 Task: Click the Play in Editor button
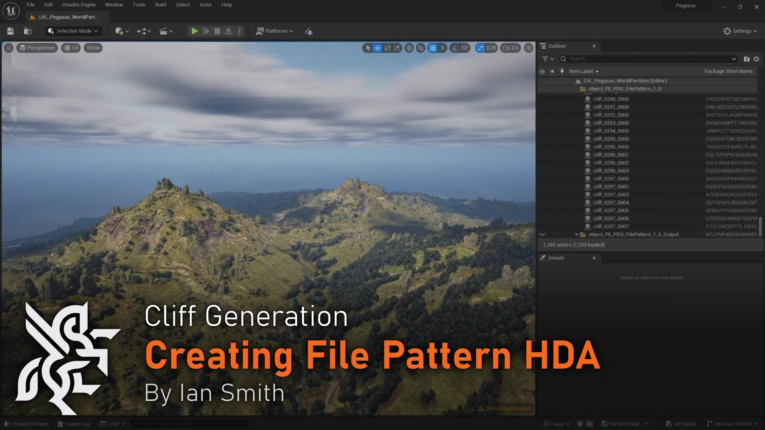pyautogui.click(x=194, y=31)
